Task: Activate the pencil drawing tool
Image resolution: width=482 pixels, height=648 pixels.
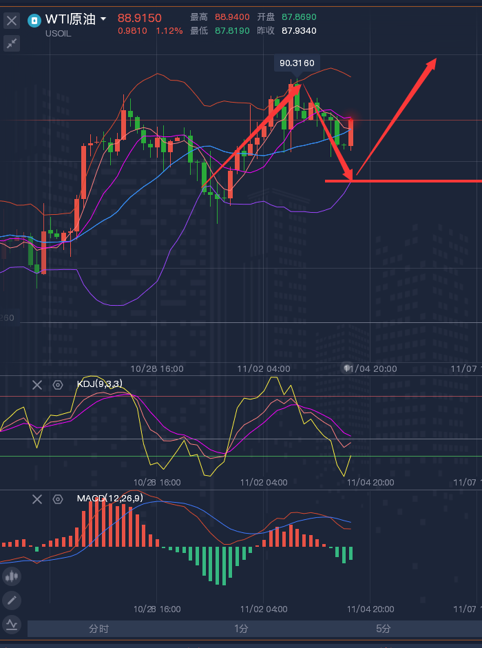Action: pos(12,600)
